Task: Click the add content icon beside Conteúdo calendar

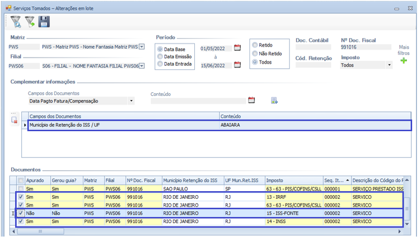Action: pyautogui.click(x=274, y=100)
